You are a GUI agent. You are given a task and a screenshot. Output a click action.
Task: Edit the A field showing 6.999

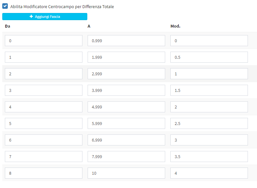126,140
